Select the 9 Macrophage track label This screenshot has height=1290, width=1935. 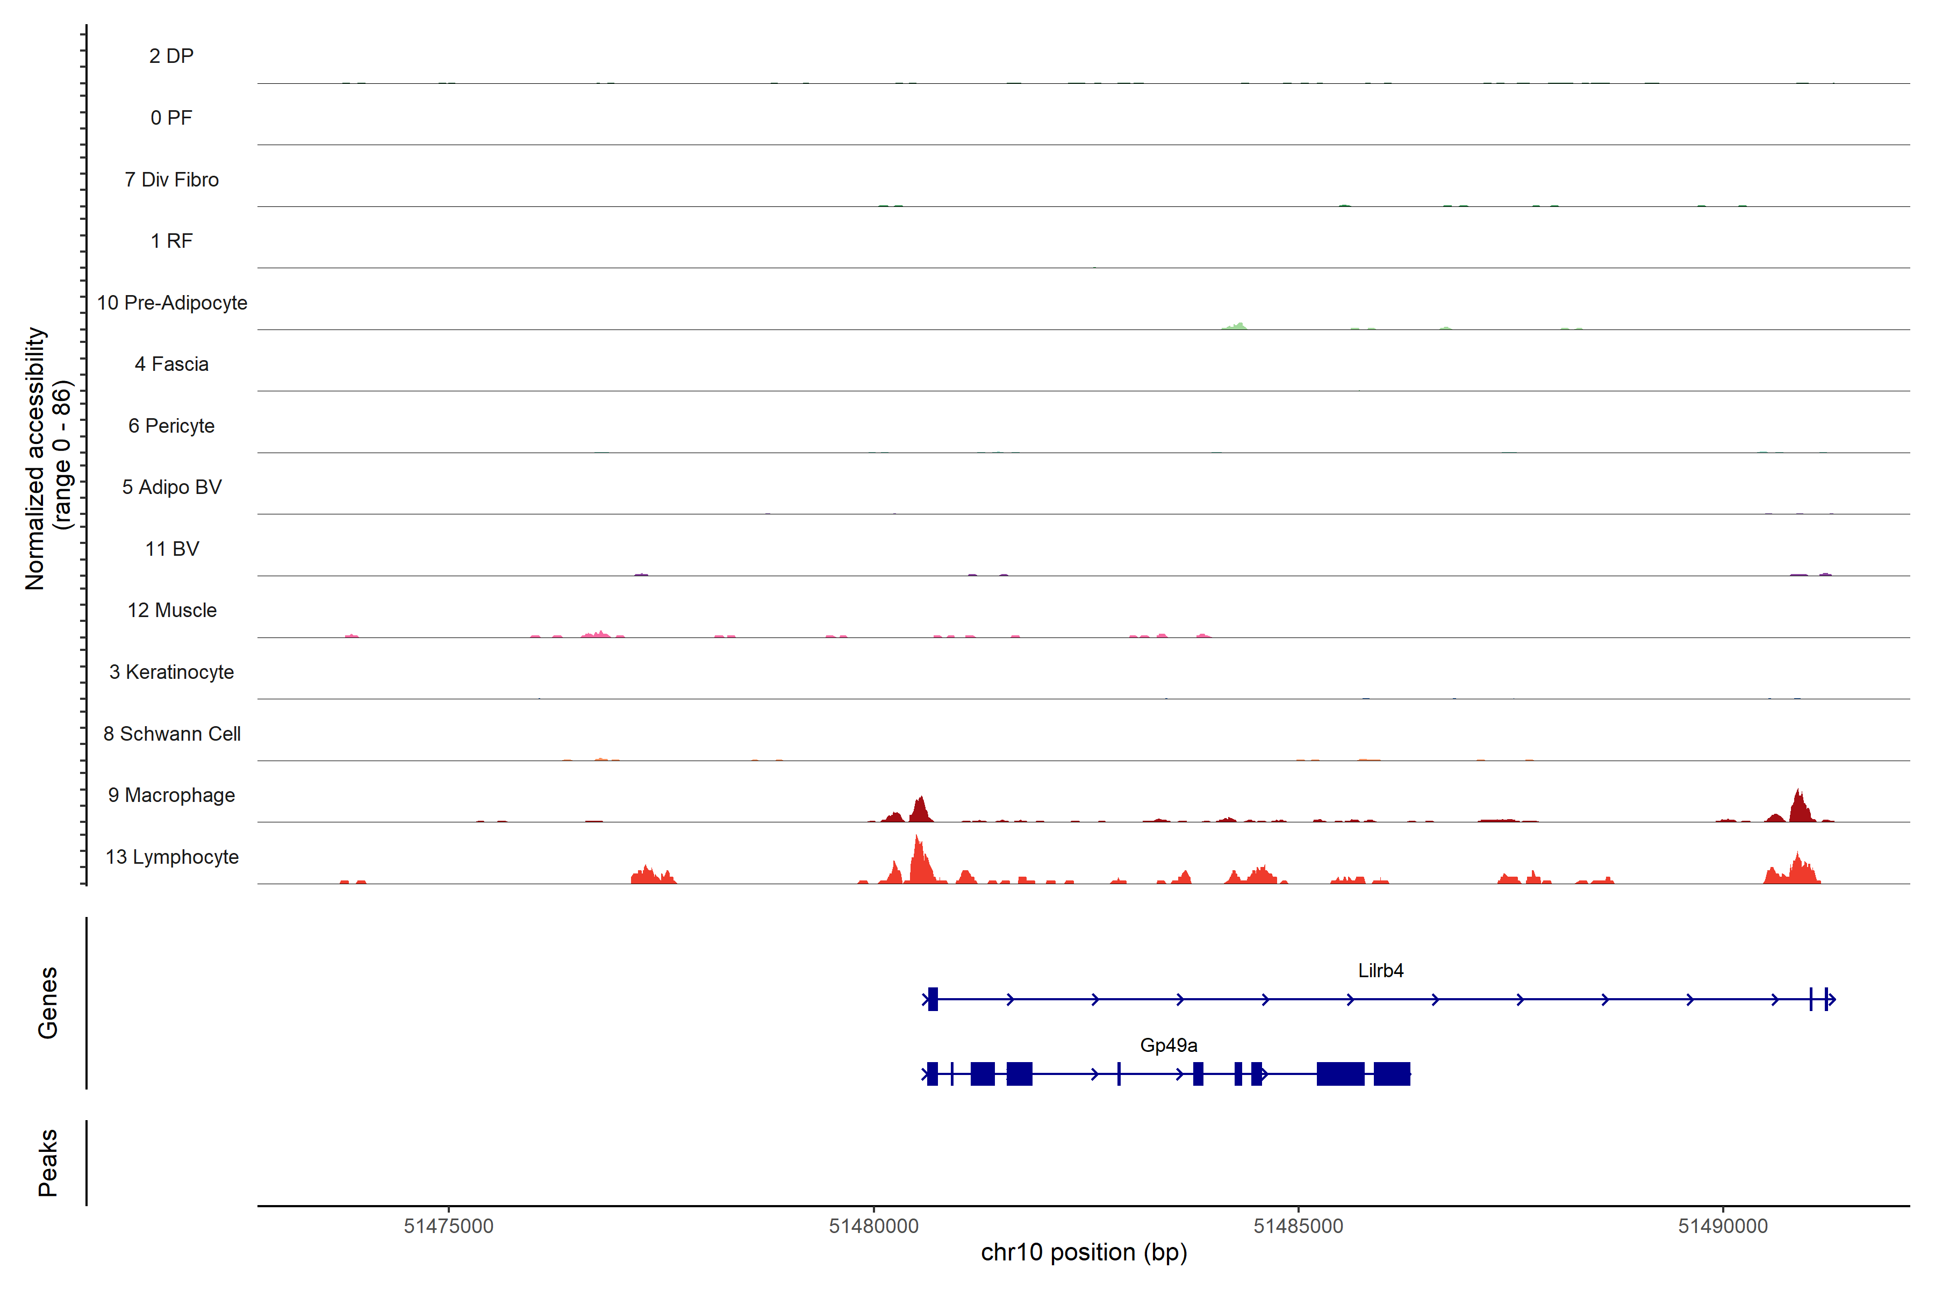[x=171, y=795]
